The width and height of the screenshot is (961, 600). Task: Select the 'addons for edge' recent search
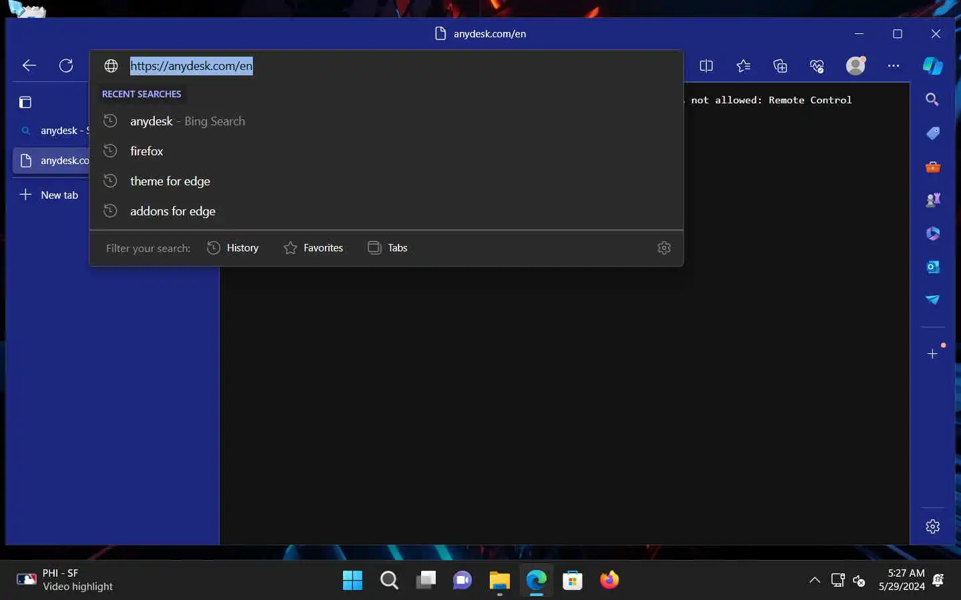(x=386, y=211)
